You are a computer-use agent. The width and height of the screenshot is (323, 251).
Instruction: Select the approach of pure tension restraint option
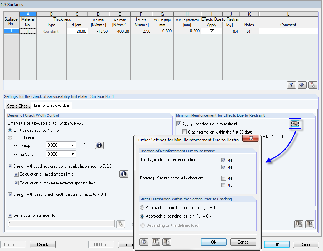pyautogui.click(x=142, y=208)
